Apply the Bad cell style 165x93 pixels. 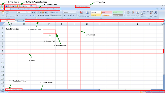click(x=107, y=12)
